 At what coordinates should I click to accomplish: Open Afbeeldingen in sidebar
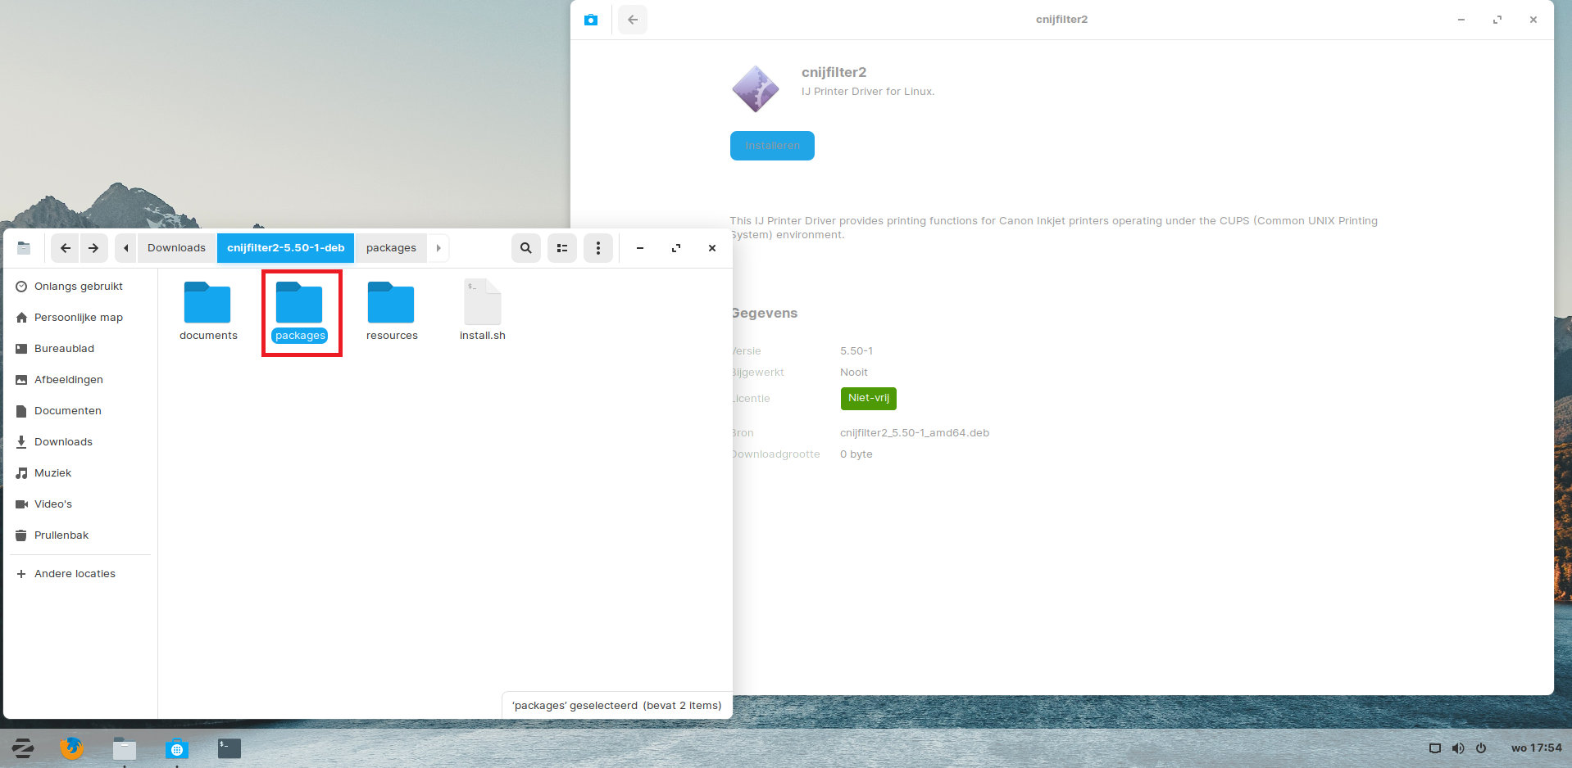click(x=79, y=380)
